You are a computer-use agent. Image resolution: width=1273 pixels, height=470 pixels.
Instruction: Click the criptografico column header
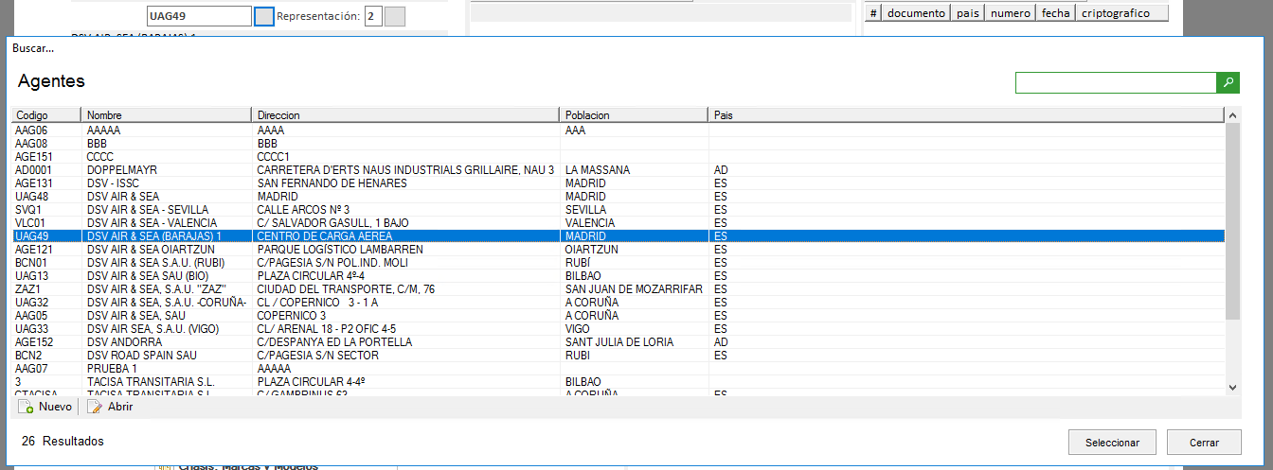[1115, 13]
